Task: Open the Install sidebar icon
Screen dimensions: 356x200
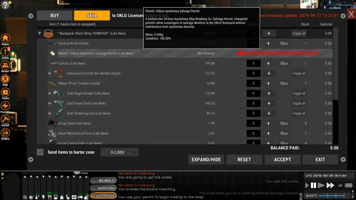Action: point(5,119)
